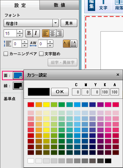Close the カラー設定 dialog
The image size is (123, 168).
click(118, 75)
